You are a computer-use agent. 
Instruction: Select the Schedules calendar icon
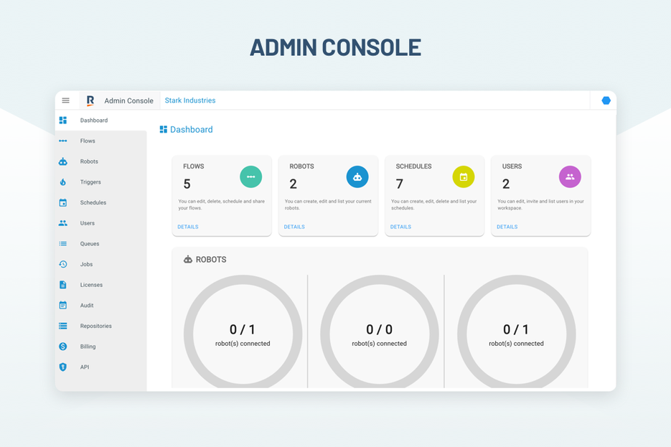pos(65,202)
